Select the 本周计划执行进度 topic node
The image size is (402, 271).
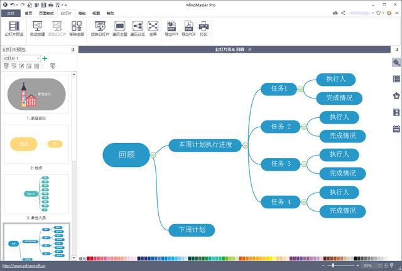tap(205, 146)
